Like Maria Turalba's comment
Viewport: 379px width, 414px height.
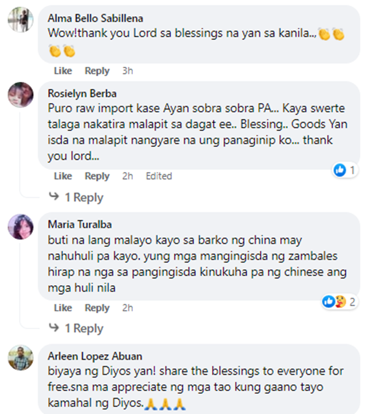pyautogui.click(x=63, y=308)
